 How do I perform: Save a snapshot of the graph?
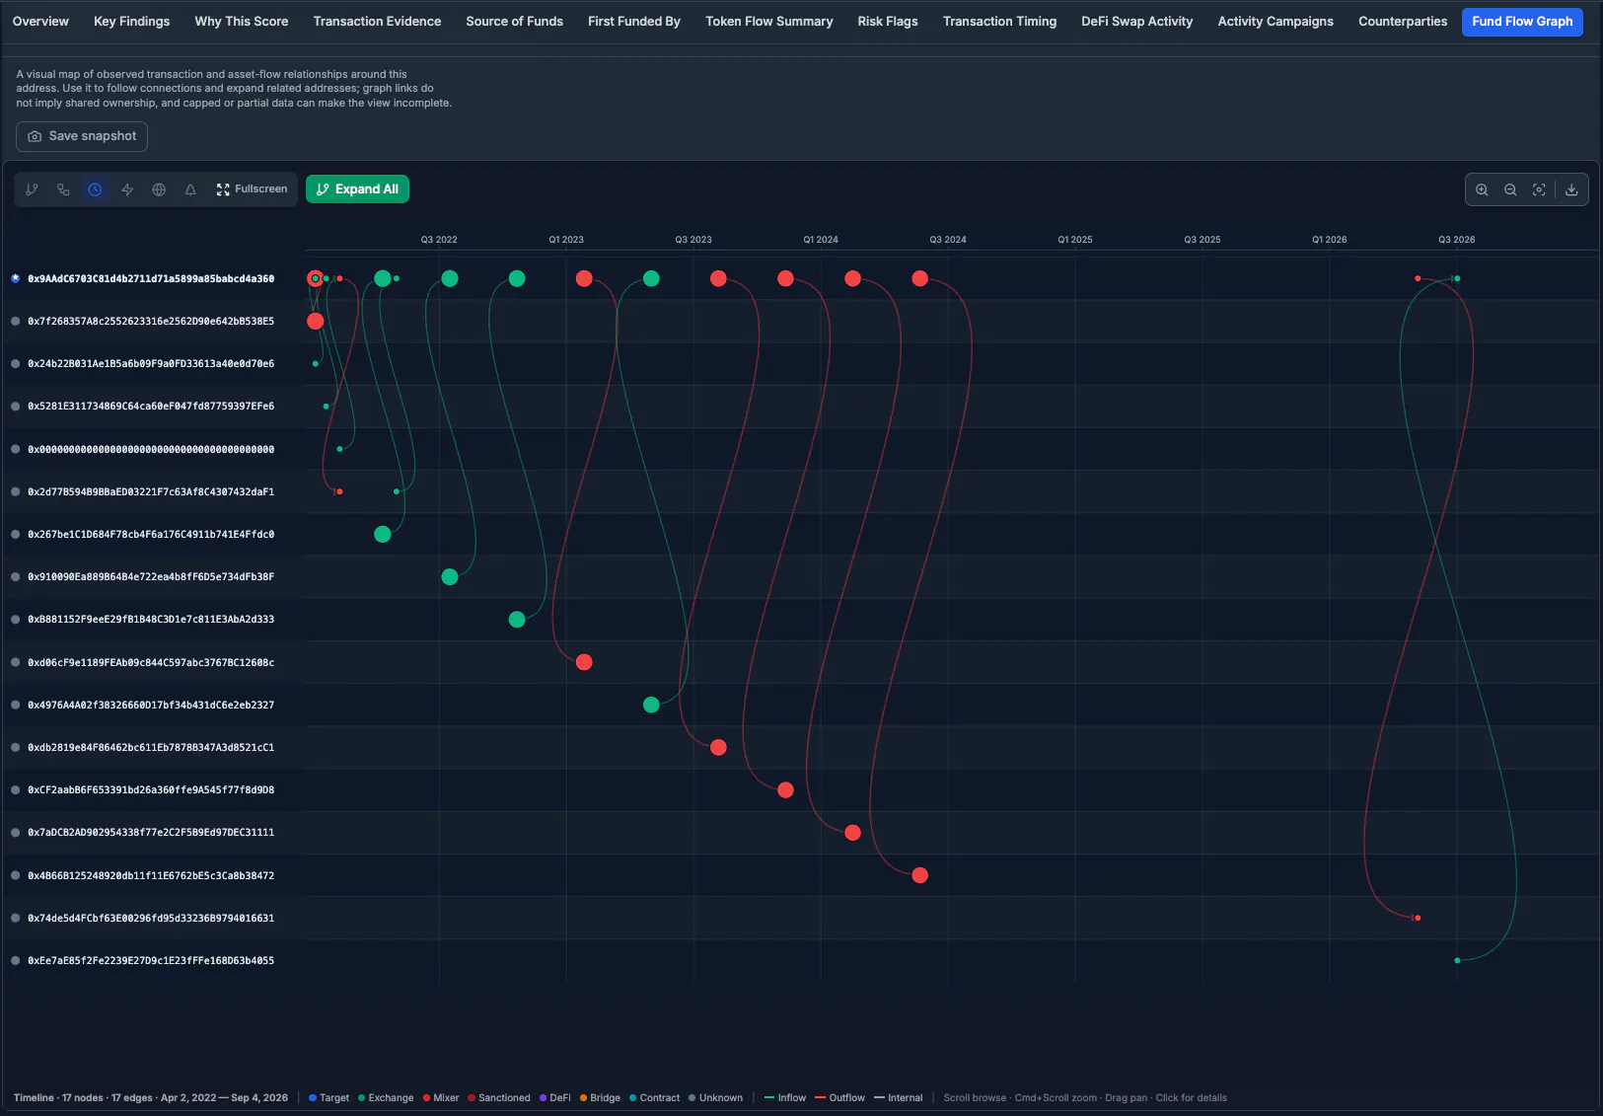coord(82,136)
